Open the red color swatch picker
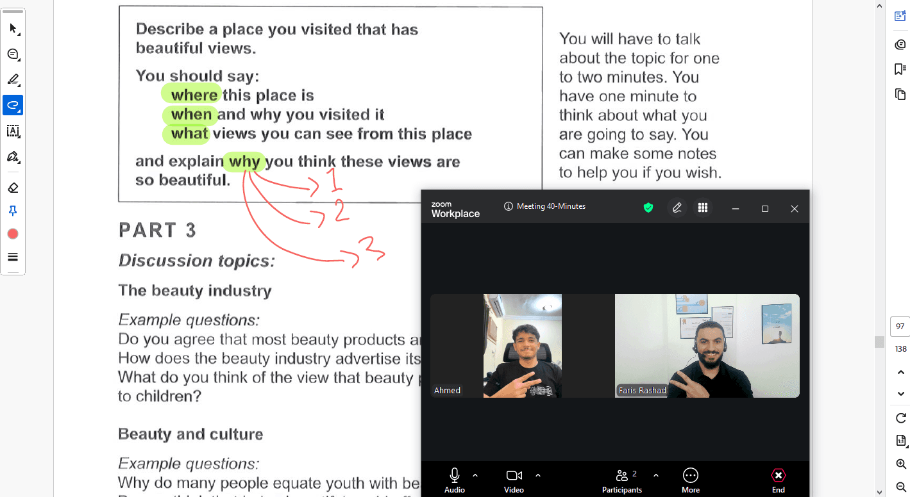 (x=13, y=233)
